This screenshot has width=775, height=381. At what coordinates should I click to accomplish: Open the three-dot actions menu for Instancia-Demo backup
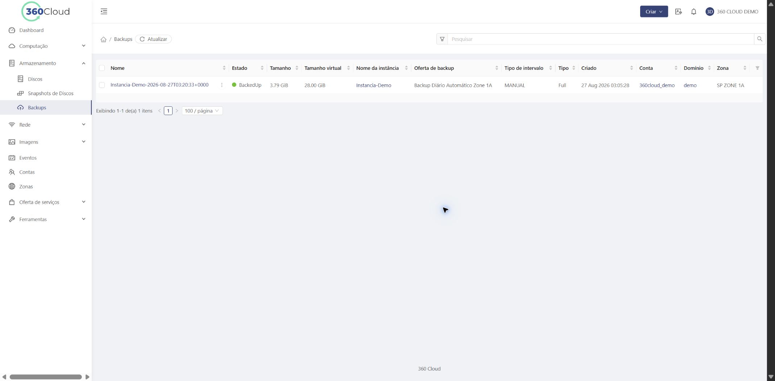[222, 85]
